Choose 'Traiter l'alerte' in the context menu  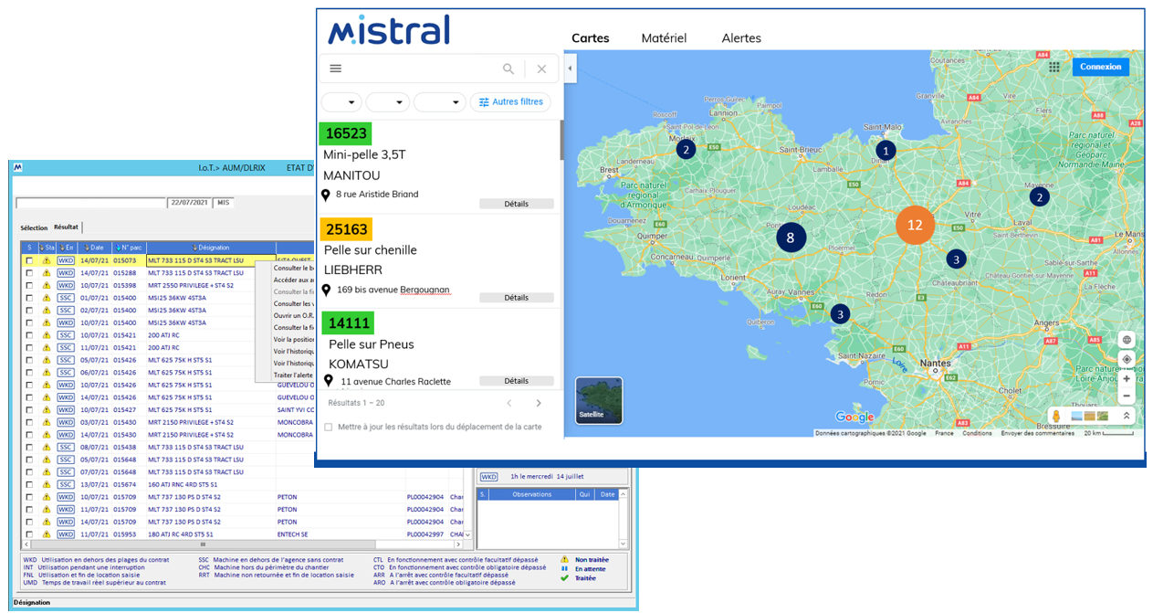[294, 375]
